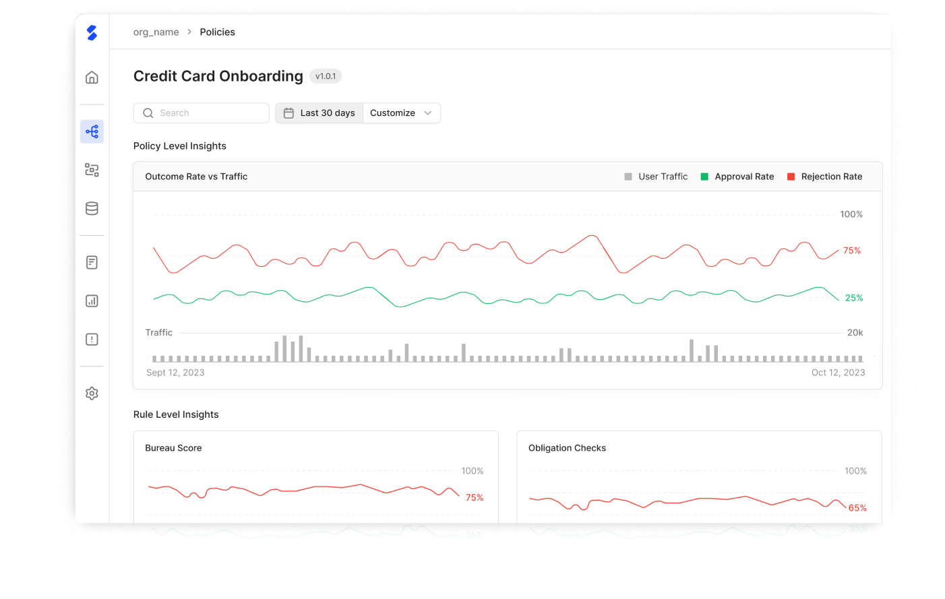Go to org_name in the breadcrumb
The image size is (945, 599).
pos(156,32)
